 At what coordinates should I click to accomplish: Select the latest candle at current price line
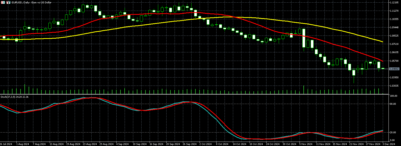pyautogui.click(x=383, y=68)
